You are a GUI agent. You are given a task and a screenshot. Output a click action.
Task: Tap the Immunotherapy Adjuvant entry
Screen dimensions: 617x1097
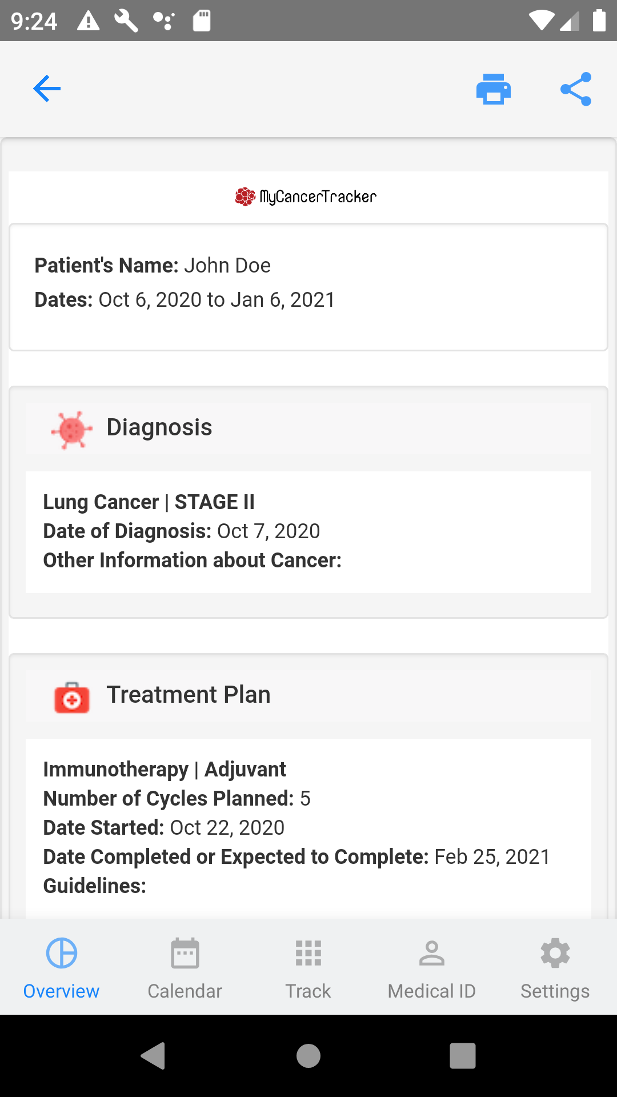(165, 770)
